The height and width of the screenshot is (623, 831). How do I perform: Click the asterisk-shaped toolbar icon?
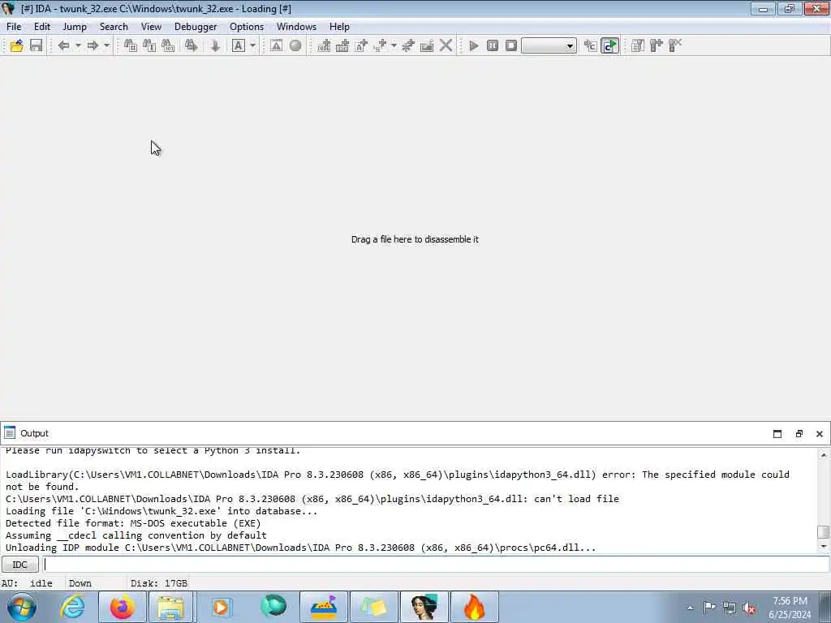tap(408, 45)
